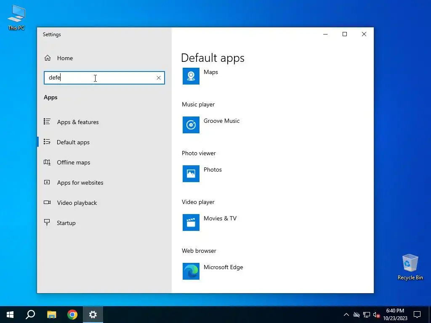Click the Music player heading text

(198, 104)
